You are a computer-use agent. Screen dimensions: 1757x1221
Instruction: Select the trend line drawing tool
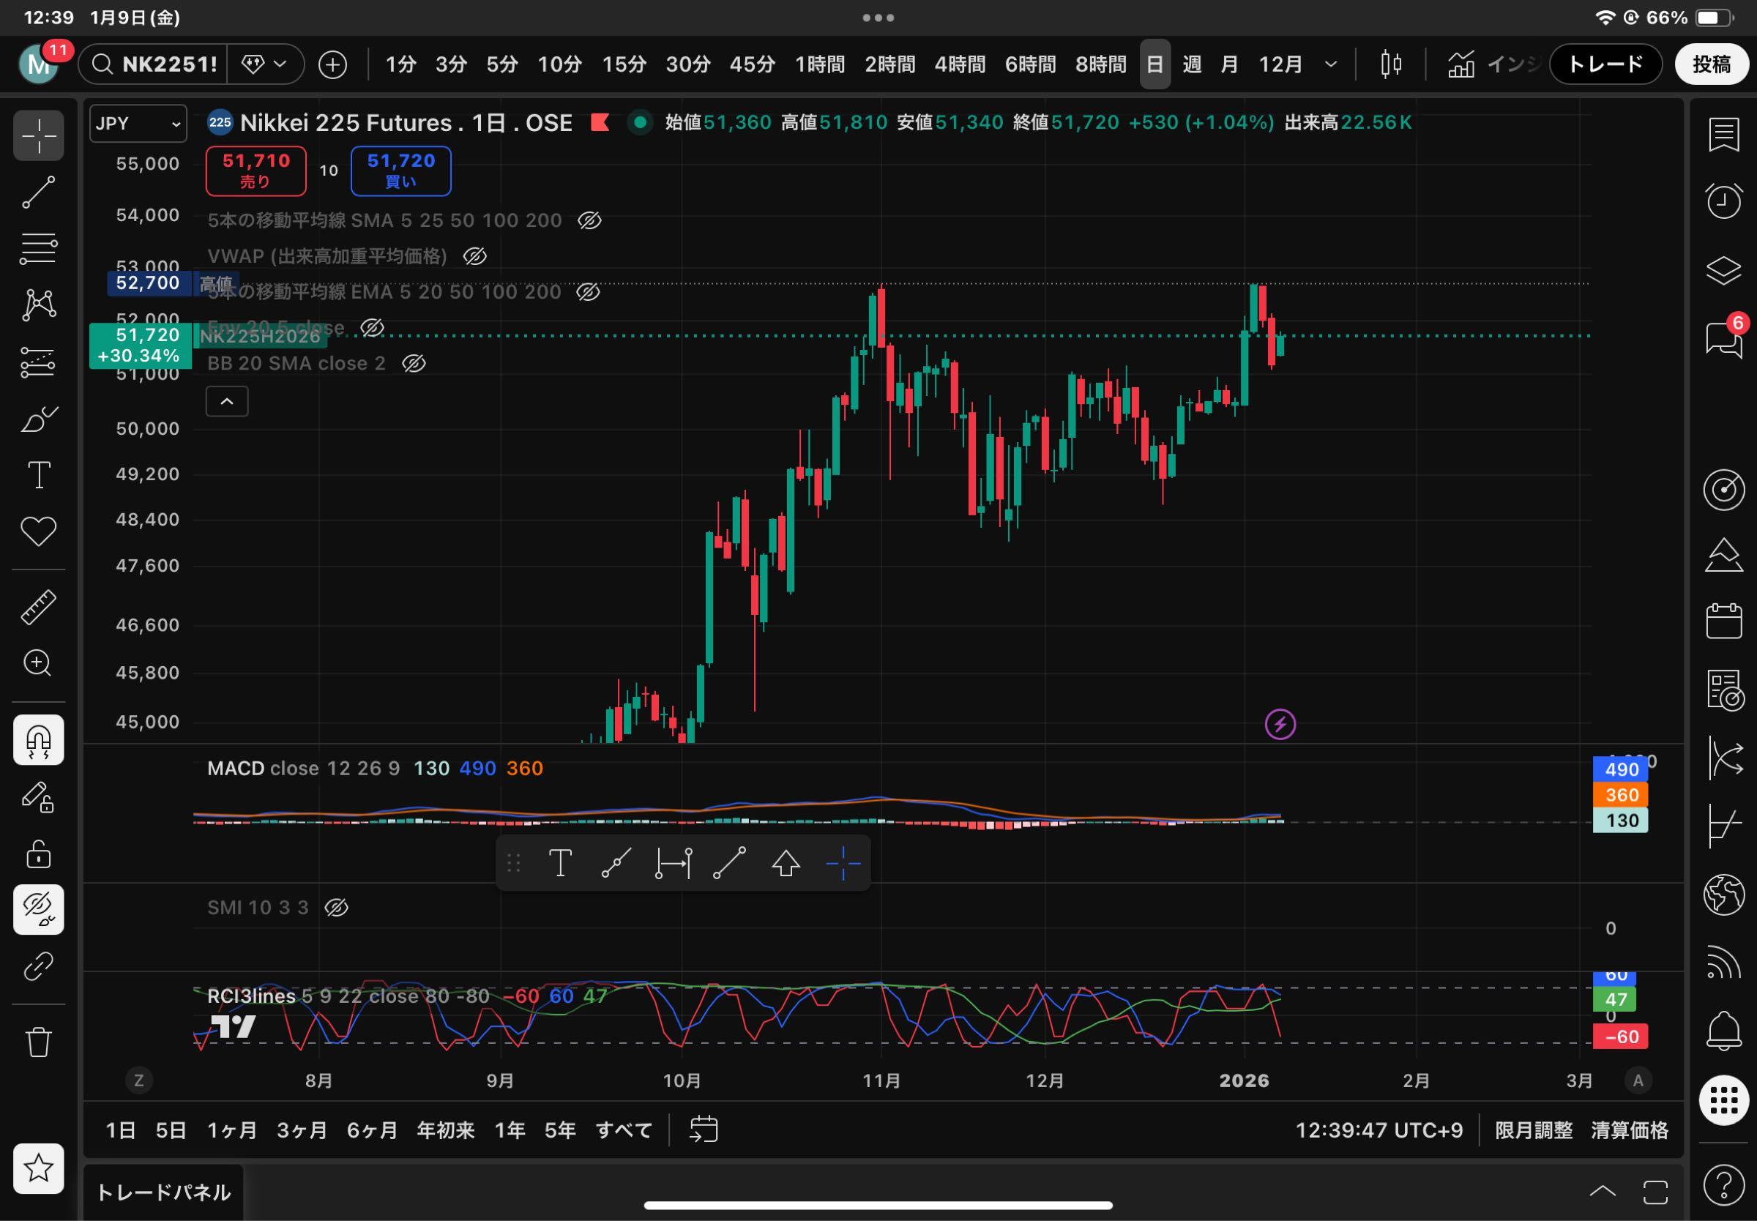pyautogui.click(x=38, y=192)
